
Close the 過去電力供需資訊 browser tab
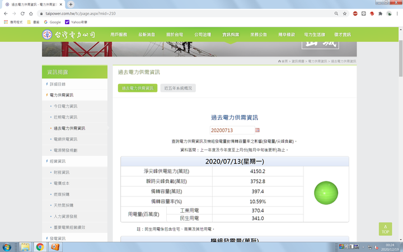pos(61,4)
